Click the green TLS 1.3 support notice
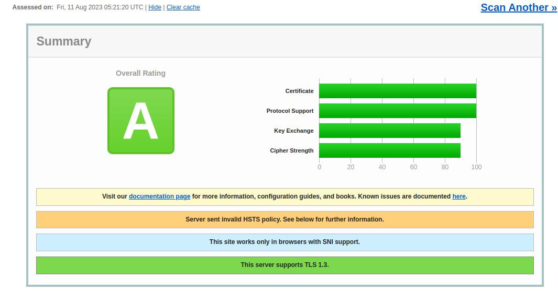This screenshot has height=291, width=558. 285,265
